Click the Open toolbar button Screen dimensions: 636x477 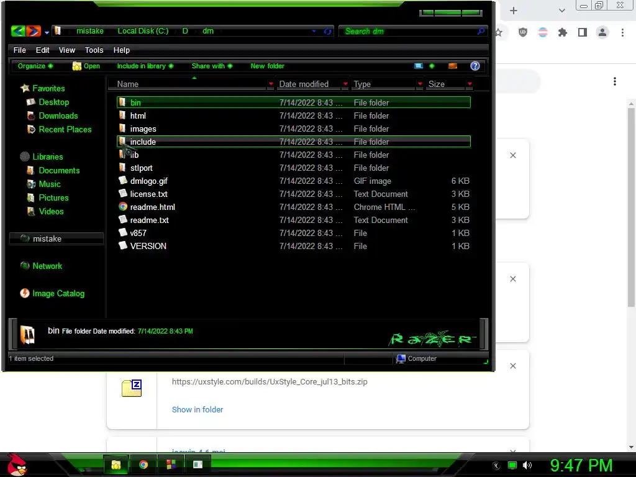pyautogui.click(x=86, y=66)
